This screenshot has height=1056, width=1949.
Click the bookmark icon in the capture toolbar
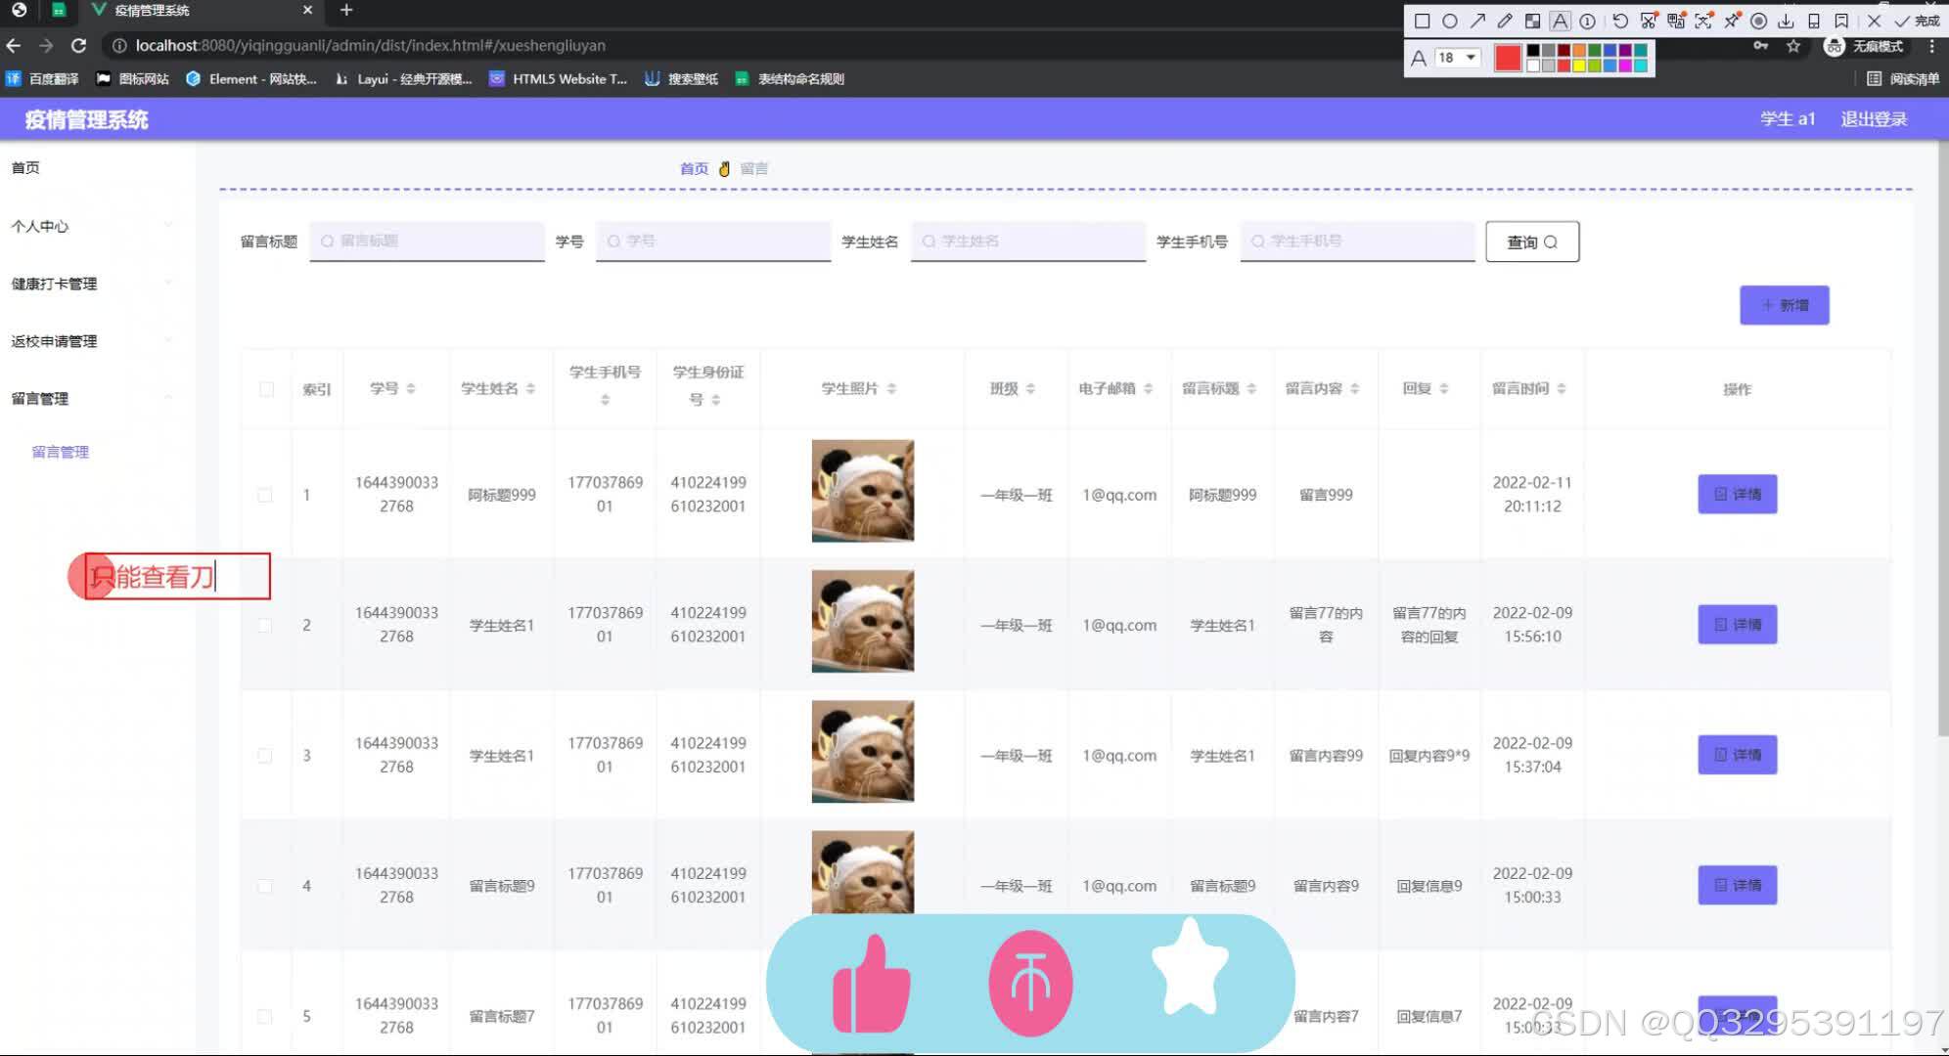1841,21
